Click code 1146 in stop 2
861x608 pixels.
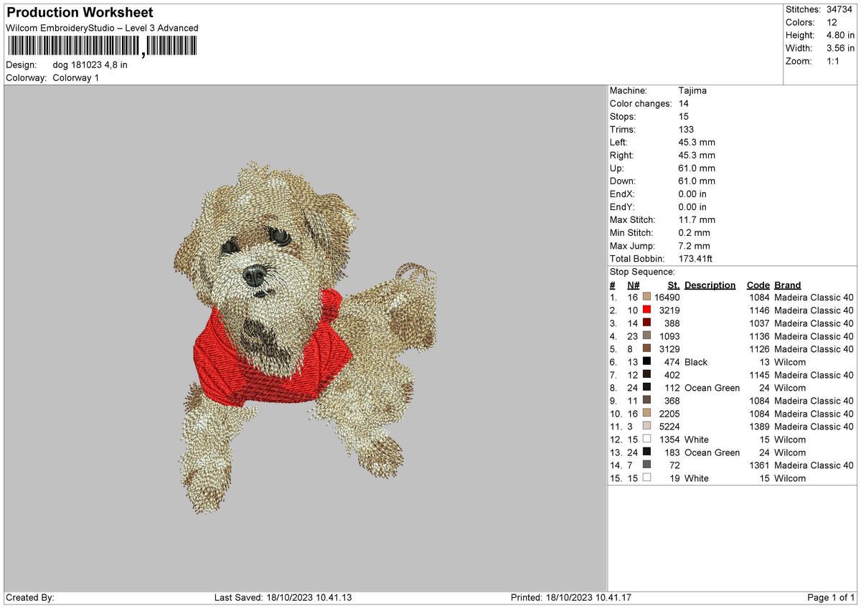759,310
